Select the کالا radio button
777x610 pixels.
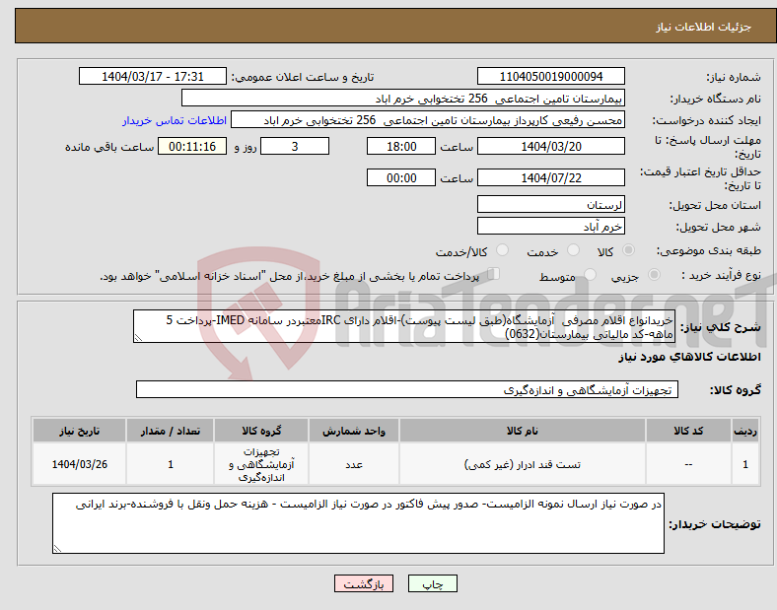628,250
